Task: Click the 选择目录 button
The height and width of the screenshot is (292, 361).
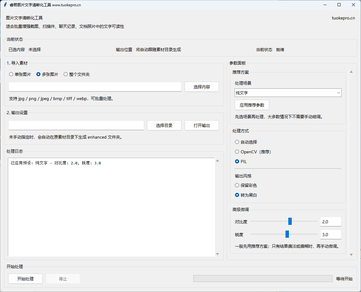Action: coord(164,125)
